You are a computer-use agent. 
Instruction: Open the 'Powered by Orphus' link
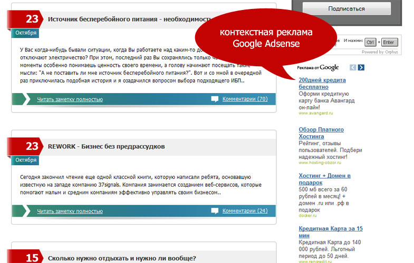pos(380,52)
